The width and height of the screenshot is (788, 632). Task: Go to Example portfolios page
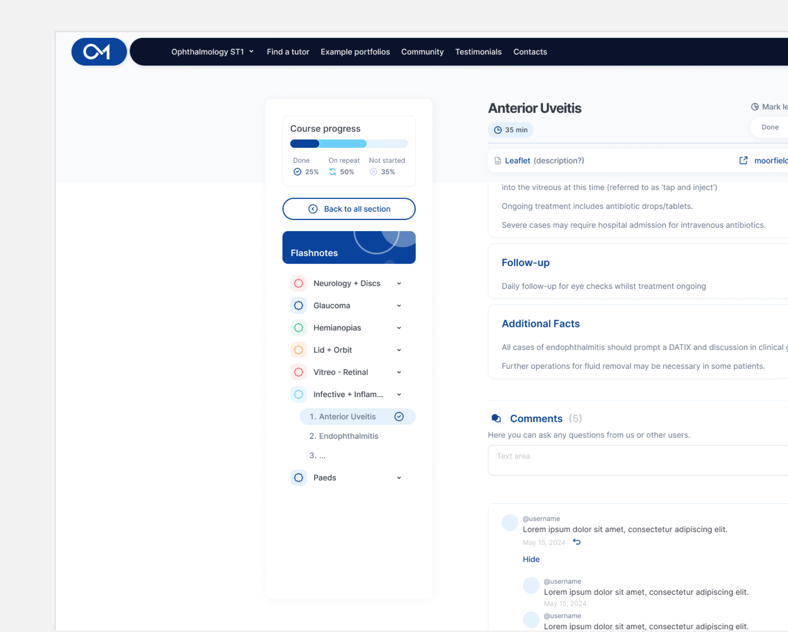click(x=355, y=52)
